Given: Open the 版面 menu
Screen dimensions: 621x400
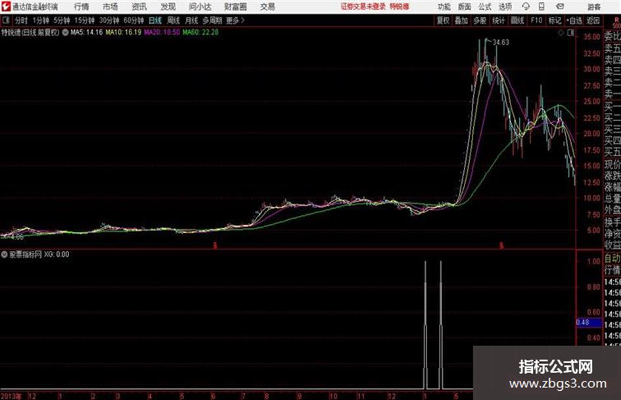Looking at the screenshot, I should (x=464, y=7).
